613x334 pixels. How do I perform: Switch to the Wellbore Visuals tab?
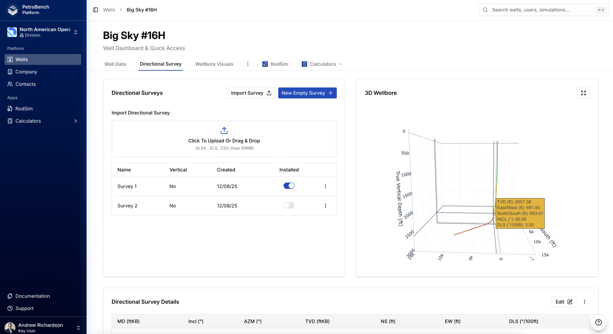click(x=214, y=64)
